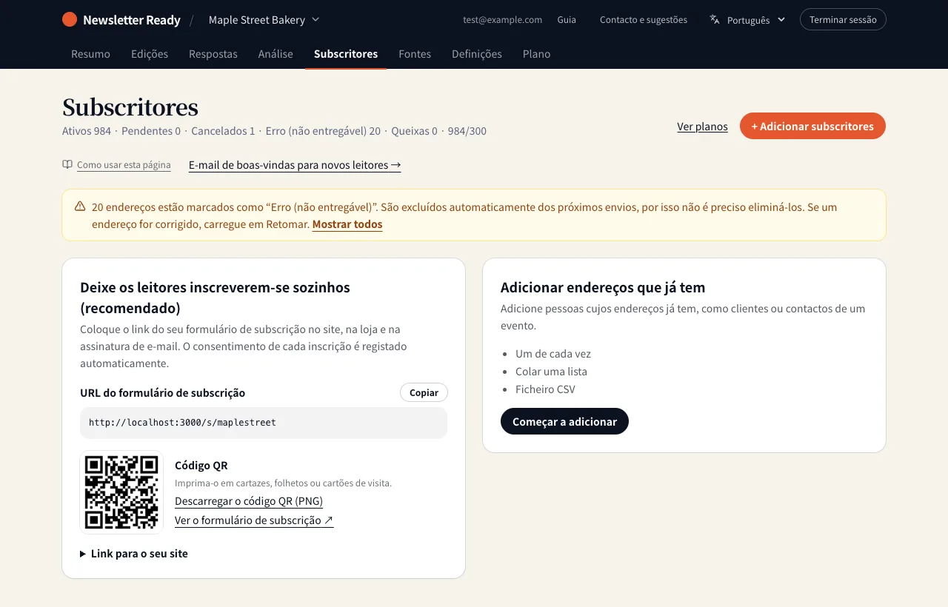Viewport: 948px width, 607px height.
Task: Click the Cancelados 1 count
Action: click(x=223, y=130)
